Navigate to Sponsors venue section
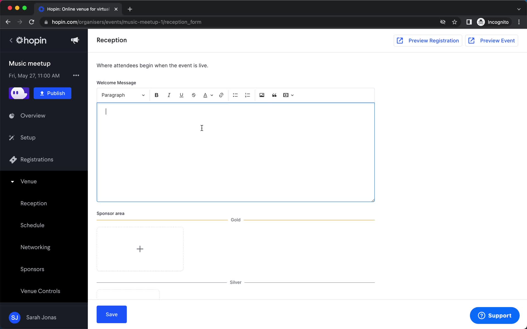This screenshot has width=527, height=329. 32,269
